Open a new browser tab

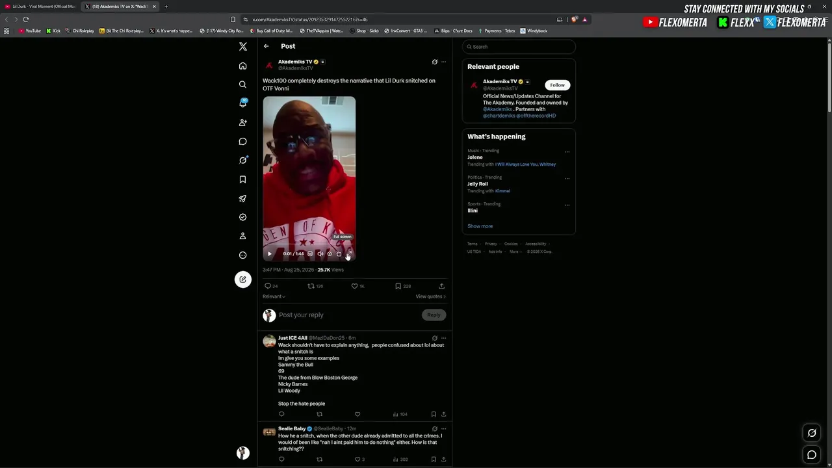pos(166,6)
